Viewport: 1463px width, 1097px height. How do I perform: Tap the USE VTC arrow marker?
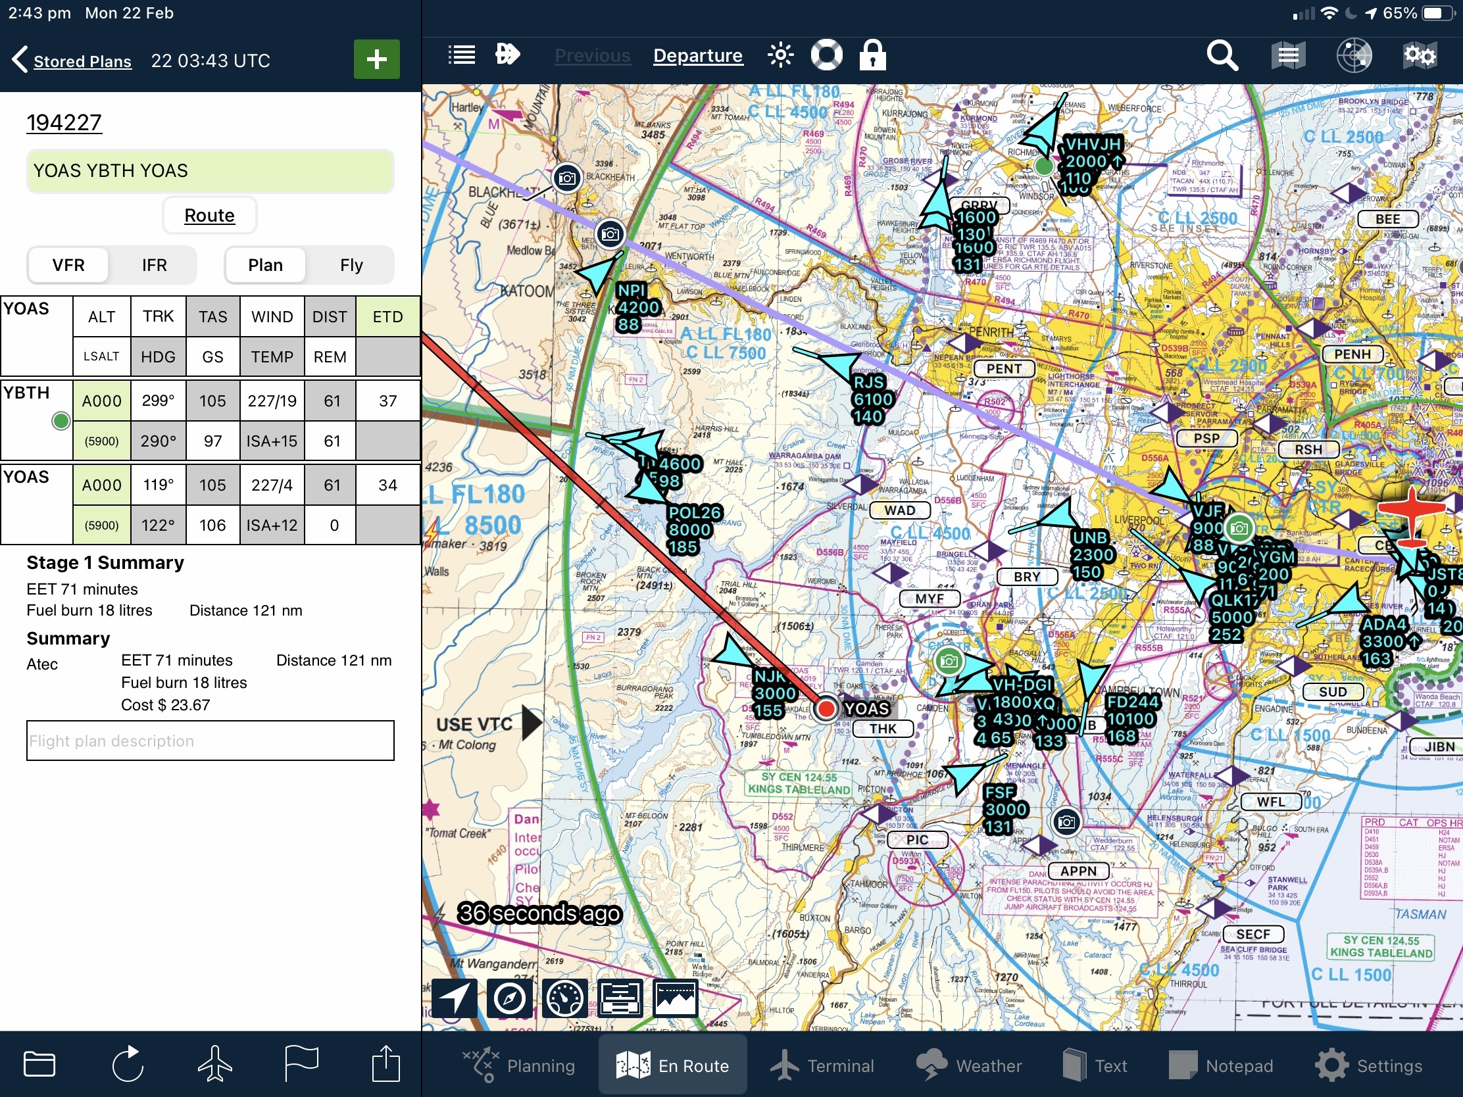point(532,723)
